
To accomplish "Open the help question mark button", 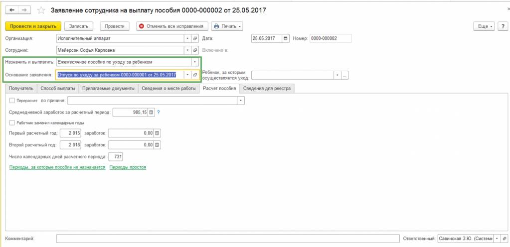I will [502, 26].
